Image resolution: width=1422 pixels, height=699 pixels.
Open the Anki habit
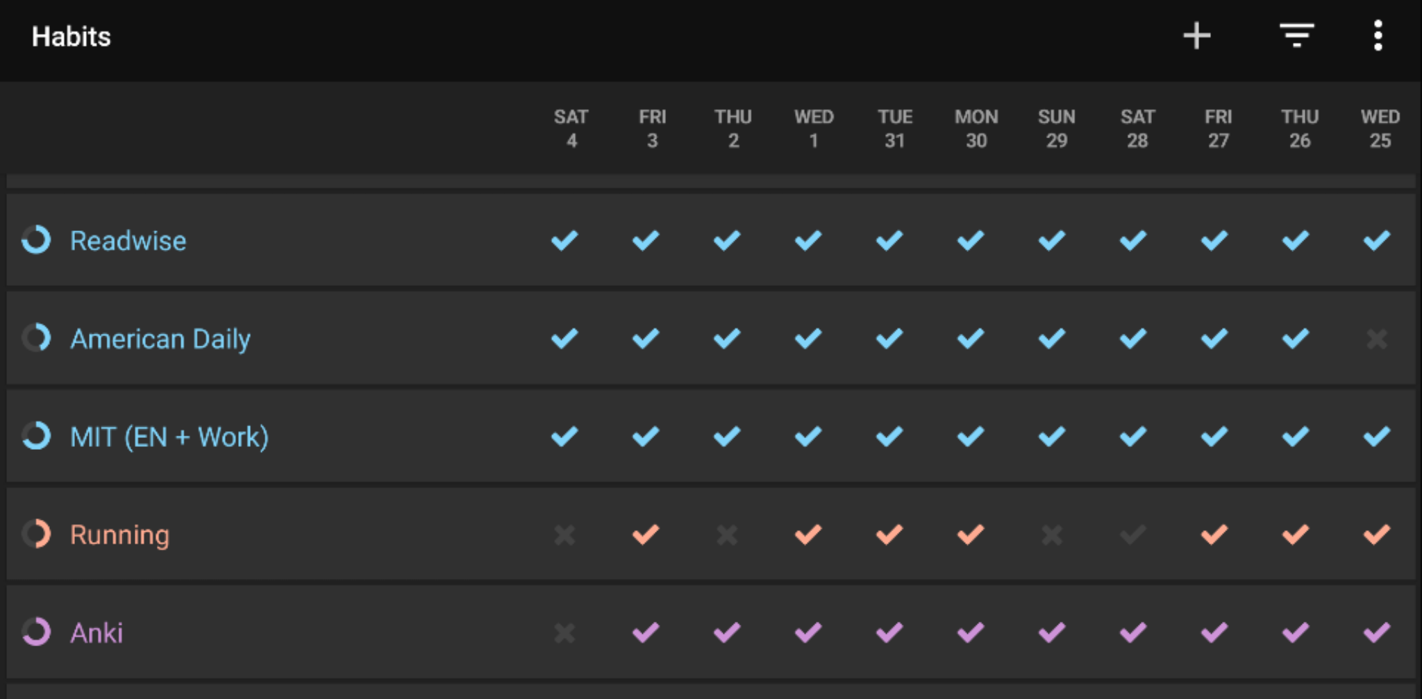97,633
